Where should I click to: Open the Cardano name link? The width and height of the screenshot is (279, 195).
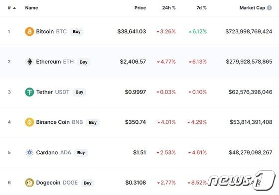47,153
